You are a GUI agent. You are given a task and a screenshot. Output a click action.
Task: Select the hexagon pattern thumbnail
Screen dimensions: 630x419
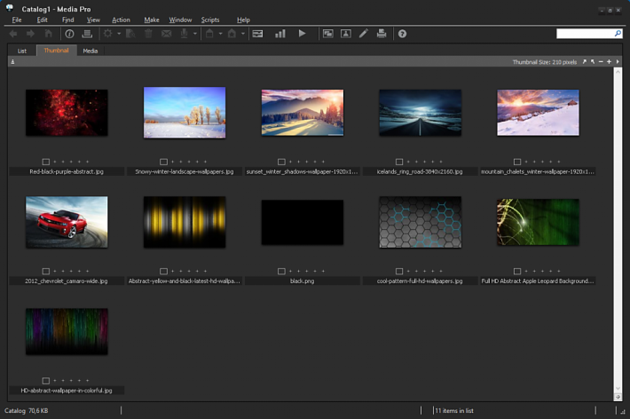point(421,222)
